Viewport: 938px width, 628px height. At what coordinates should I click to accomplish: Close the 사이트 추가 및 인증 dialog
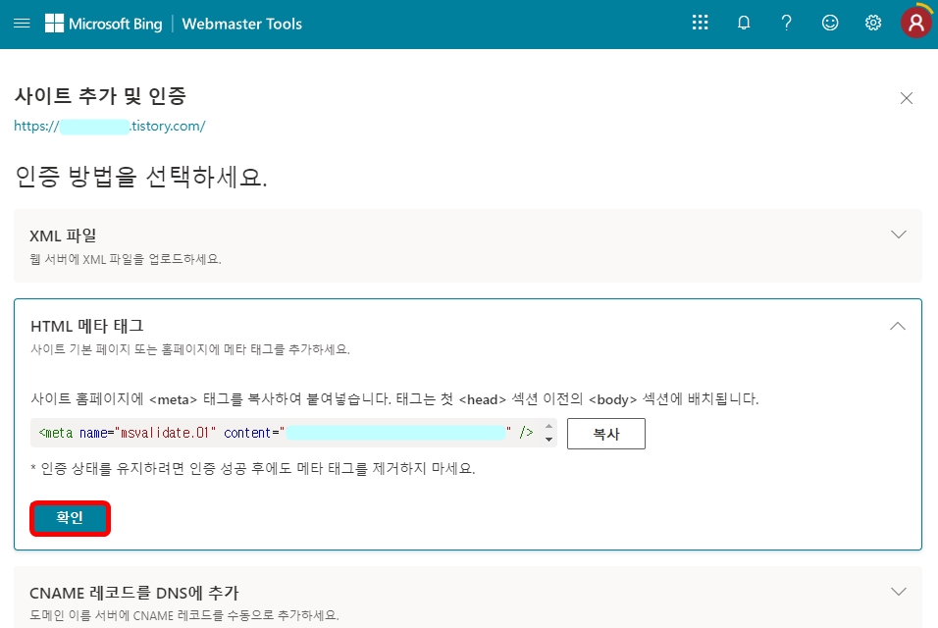click(906, 97)
